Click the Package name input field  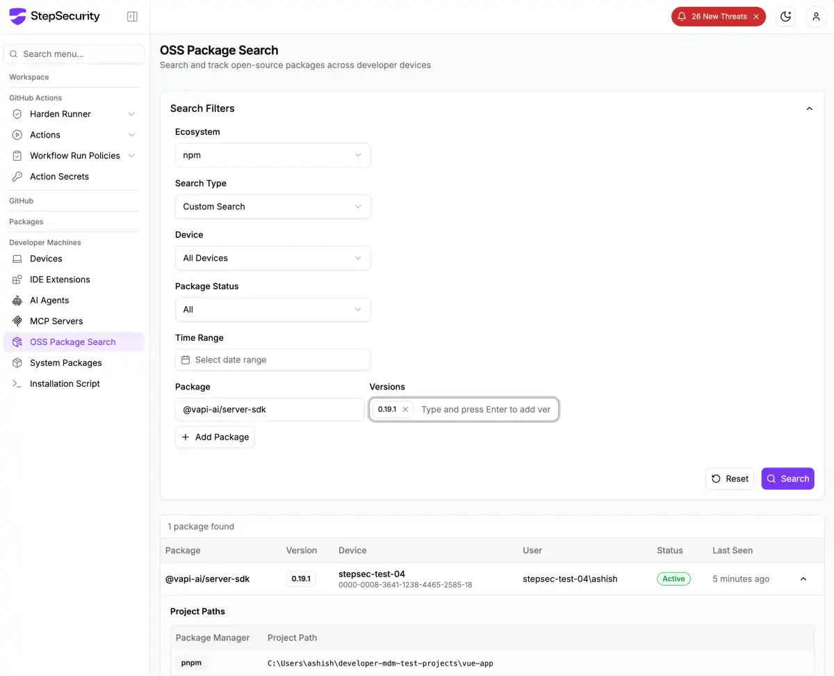269,410
